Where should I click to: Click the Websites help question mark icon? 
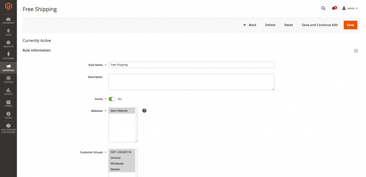pos(144,110)
